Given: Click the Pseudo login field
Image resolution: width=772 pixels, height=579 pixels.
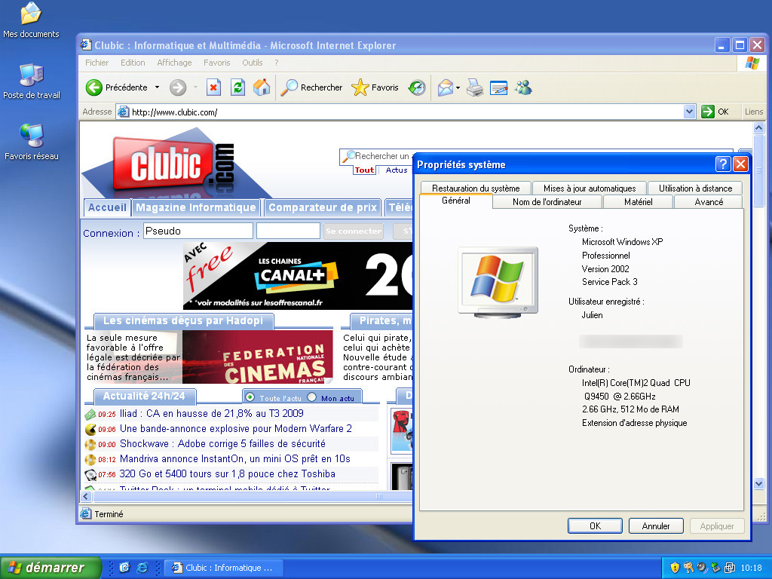Looking at the screenshot, I should (x=198, y=231).
